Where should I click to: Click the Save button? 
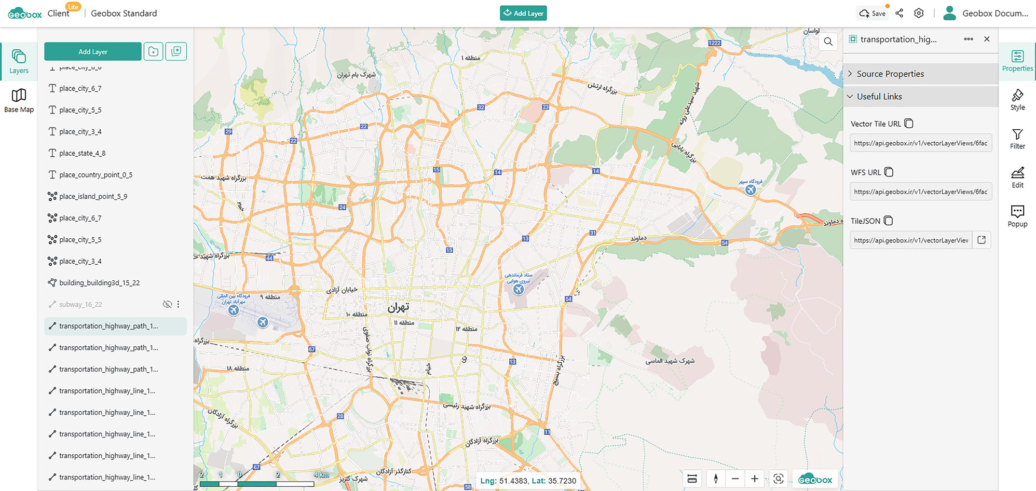coord(873,13)
